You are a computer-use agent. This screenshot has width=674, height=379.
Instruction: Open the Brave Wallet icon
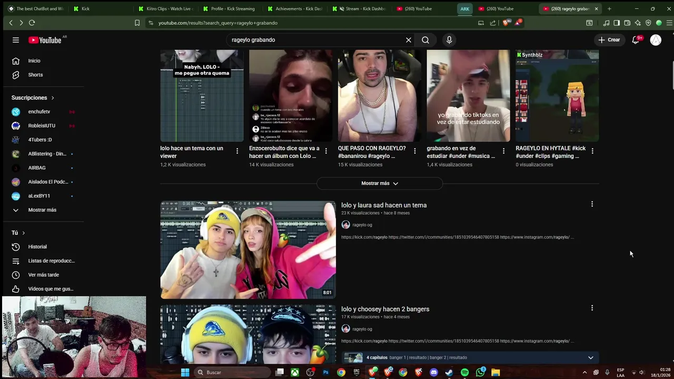(627, 23)
